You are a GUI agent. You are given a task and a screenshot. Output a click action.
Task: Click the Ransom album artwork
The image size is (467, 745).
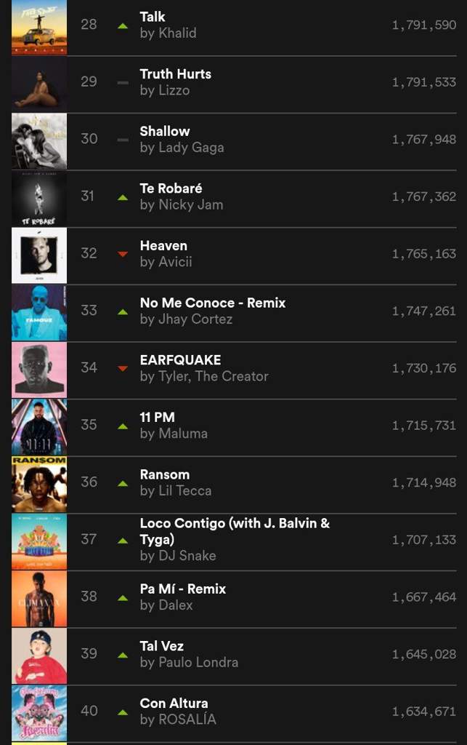[x=39, y=484]
